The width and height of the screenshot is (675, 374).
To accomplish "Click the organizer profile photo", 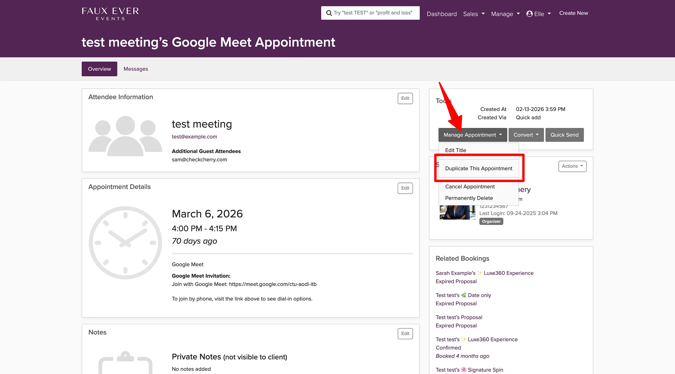I will pyautogui.click(x=457, y=212).
